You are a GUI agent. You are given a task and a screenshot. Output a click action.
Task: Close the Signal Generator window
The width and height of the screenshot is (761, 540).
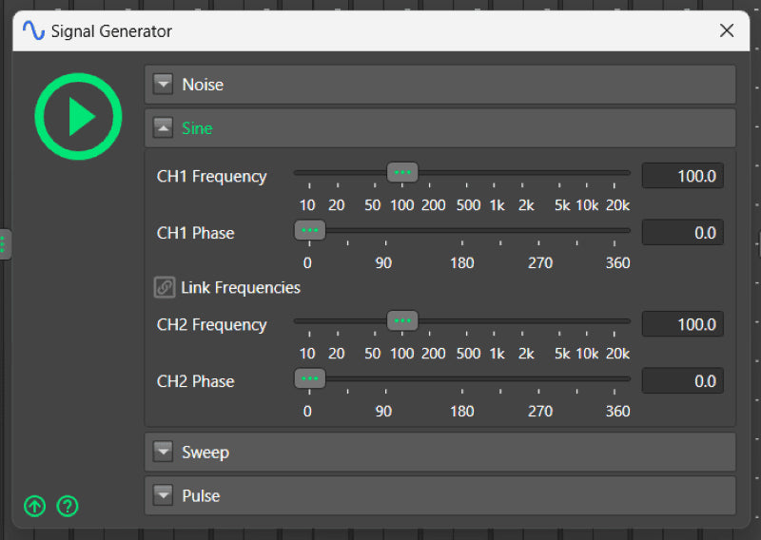coord(727,31)
